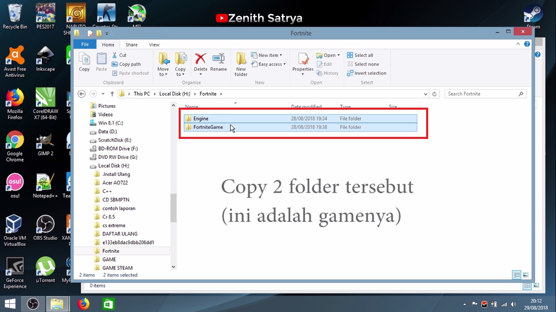Open the Windows Start button
556x312 pixels.
(x=10, y=304)
